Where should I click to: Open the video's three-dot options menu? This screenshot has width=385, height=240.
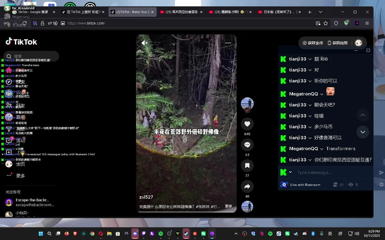(228, 43)
